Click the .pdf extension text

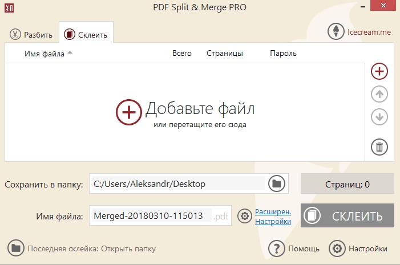pyautogui.click(x=221, y=217)
